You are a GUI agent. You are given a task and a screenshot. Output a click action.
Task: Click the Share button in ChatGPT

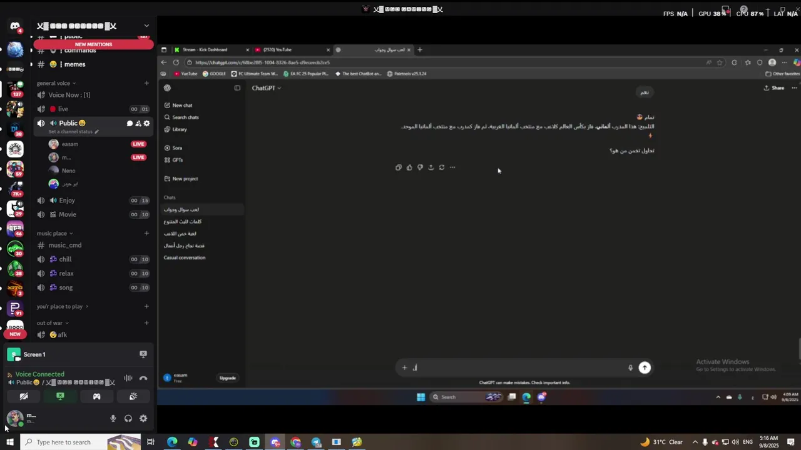click(x=773, y=88)
